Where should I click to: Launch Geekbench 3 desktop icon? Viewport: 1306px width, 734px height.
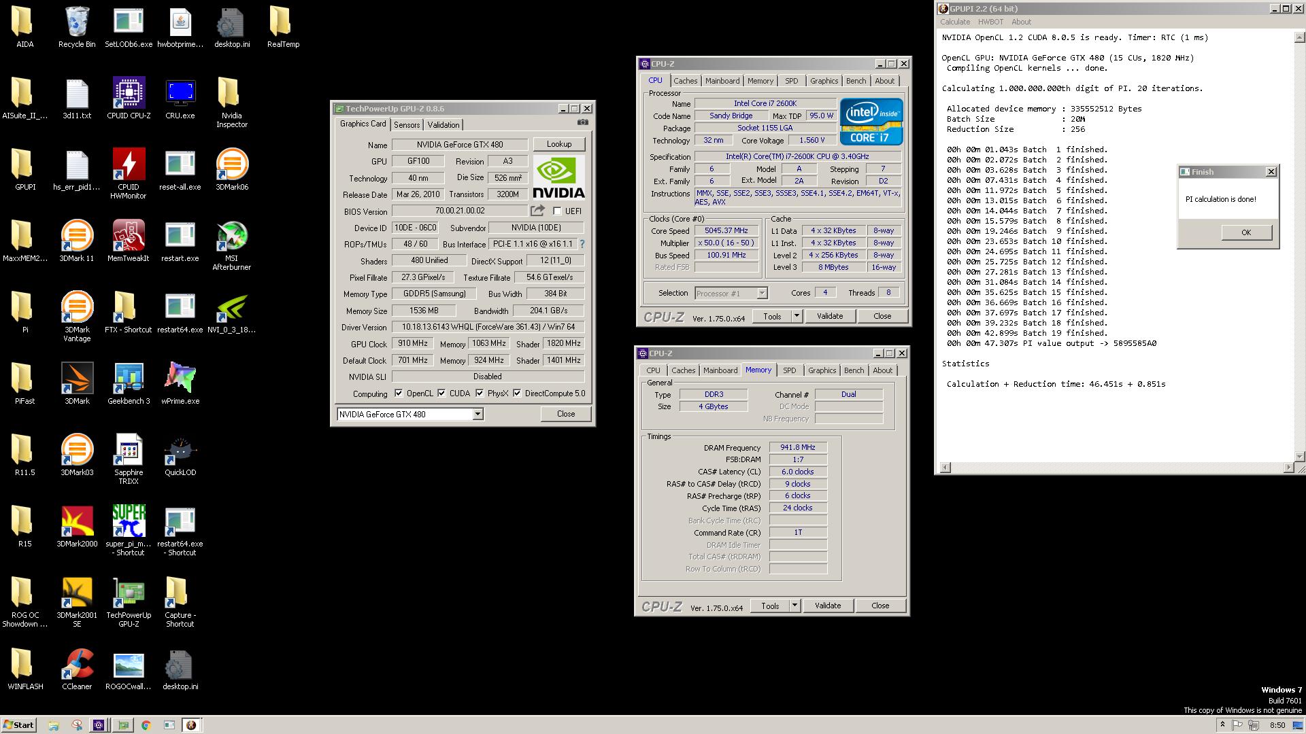129,384
